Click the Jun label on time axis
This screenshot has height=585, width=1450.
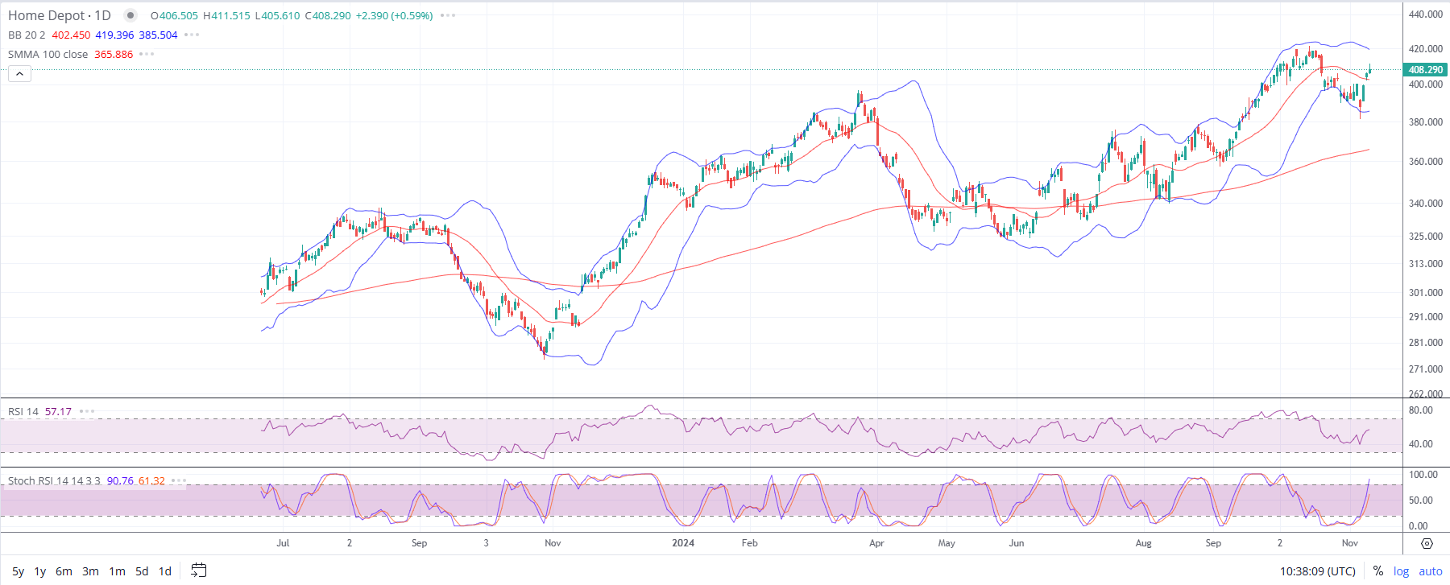point(1017,543)
